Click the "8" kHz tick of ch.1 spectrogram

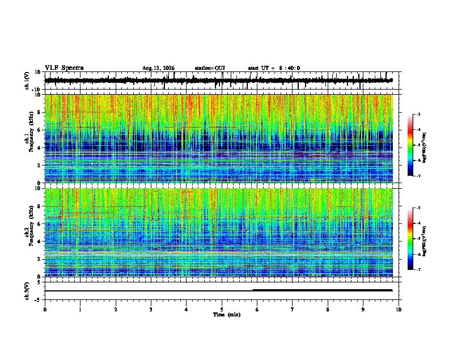pos(39,112)
